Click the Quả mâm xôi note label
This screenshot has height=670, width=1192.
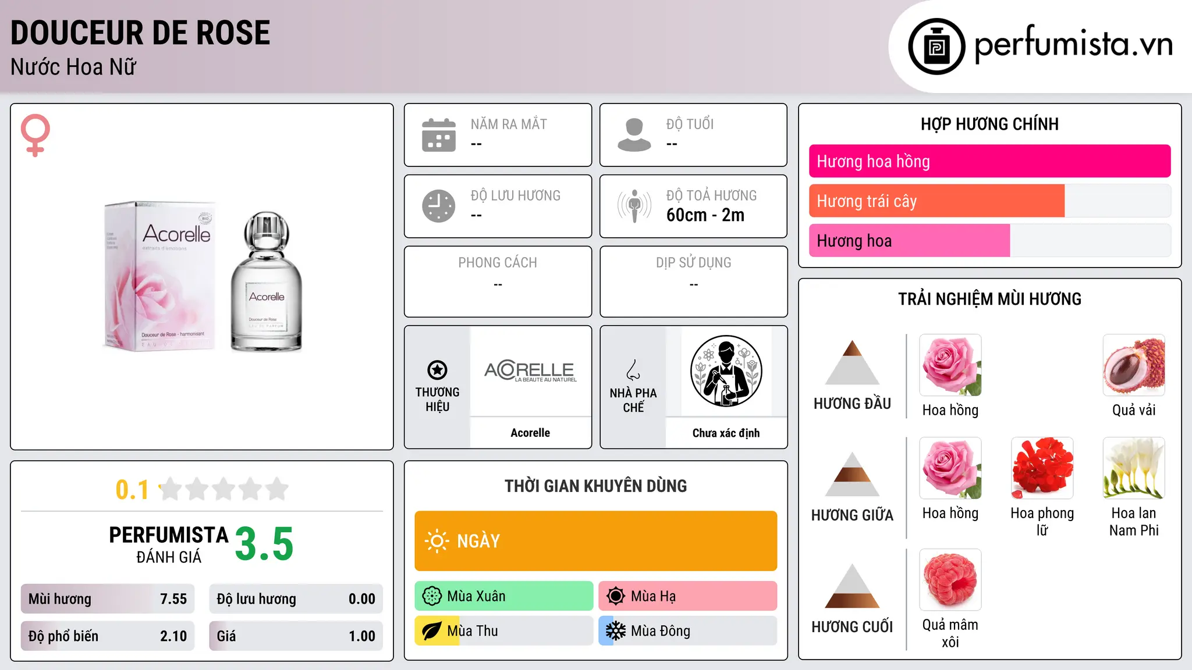[x=950, y=633]
